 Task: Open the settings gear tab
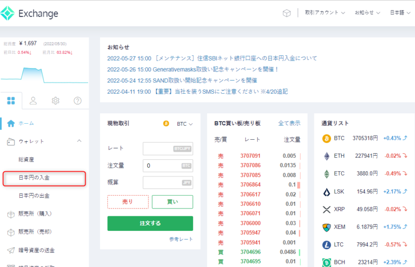(56, 100)
